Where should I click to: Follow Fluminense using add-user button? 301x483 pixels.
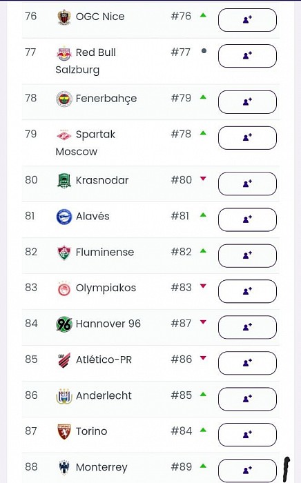point(247,256)
